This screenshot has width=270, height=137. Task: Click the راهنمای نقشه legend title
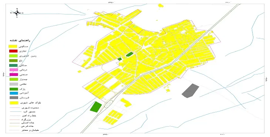click(20, 40)
